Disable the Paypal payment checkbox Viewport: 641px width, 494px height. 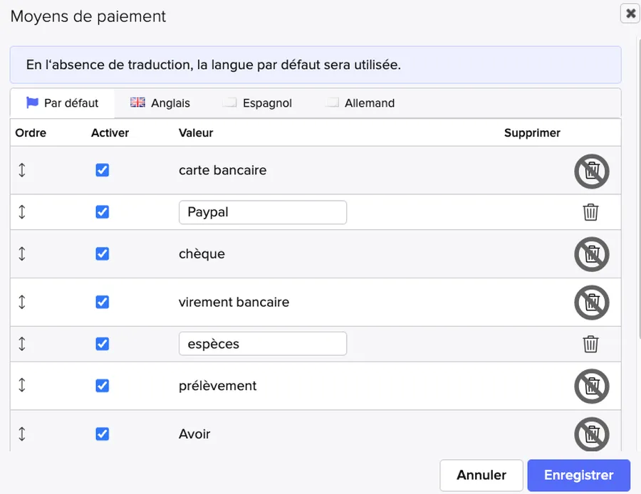point(103,212)
